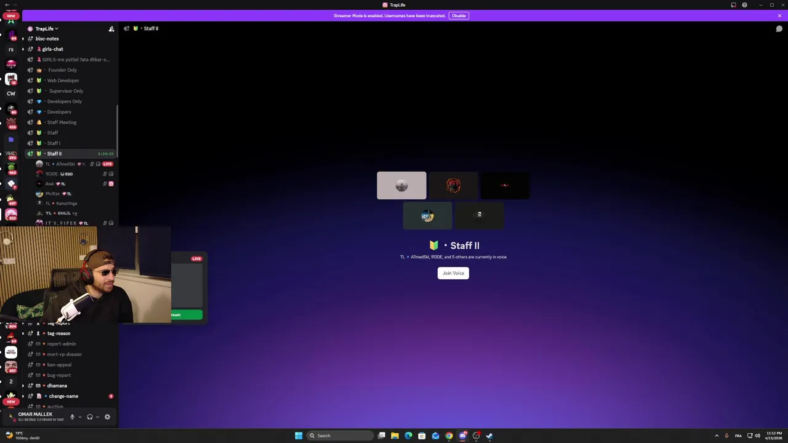Image resolution: width=788 pixels, height=443 pixels.
Task: Click the NEW unread mentions pill at the bottom
Action: 10,401
